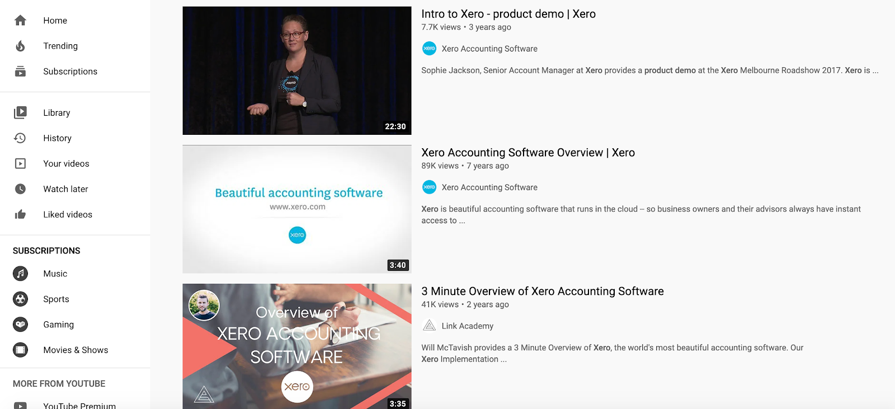Viewport: 895px width, 409px height.
Task: Click Xero channel avatar under Software Overview video
Action: coord(429,187)
